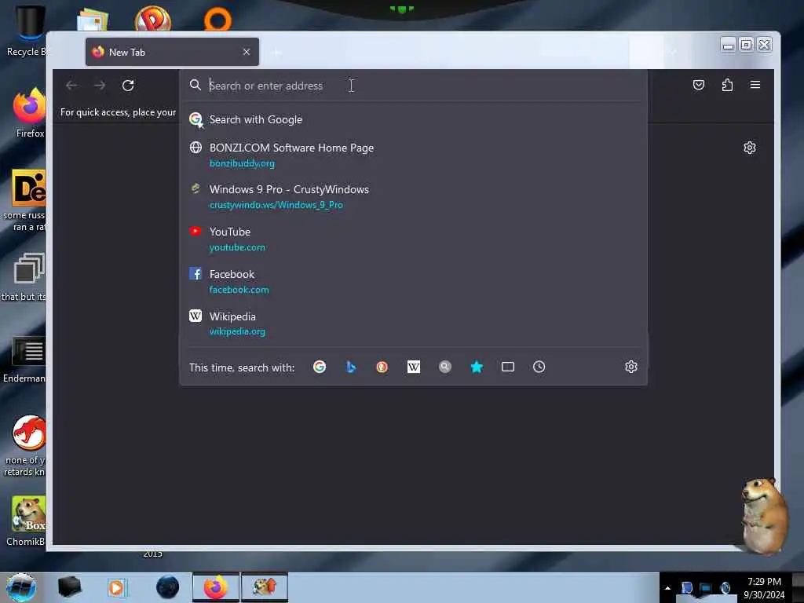Select the New Tab browser tab
Screen dimensions: 804x603
172,52
